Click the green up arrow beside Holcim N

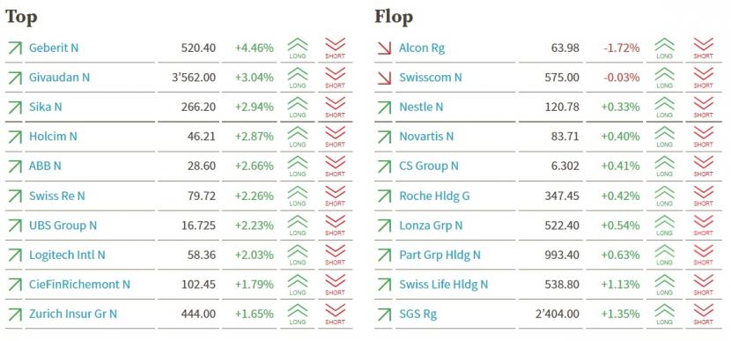(15, 137)
